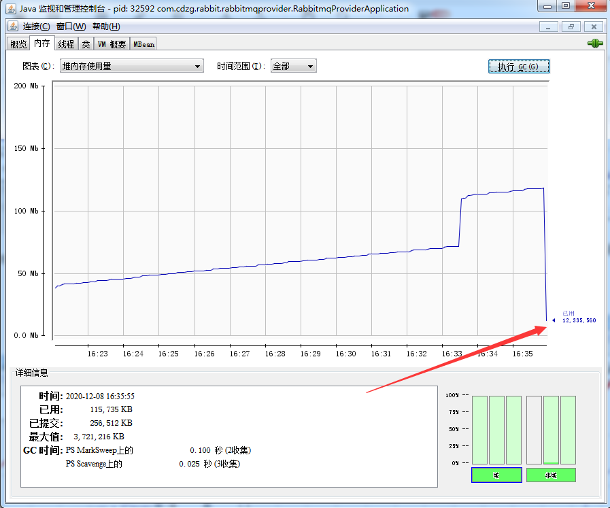Switch to the 内存 tab
This screenshot has width=610, height=508.
coord(42,43)
